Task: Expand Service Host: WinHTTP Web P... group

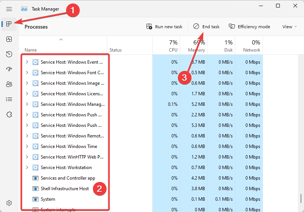Action: (27, 157)
